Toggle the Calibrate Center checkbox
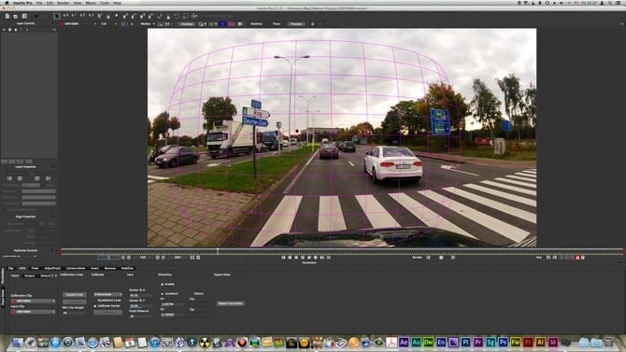 click(95, 306)
